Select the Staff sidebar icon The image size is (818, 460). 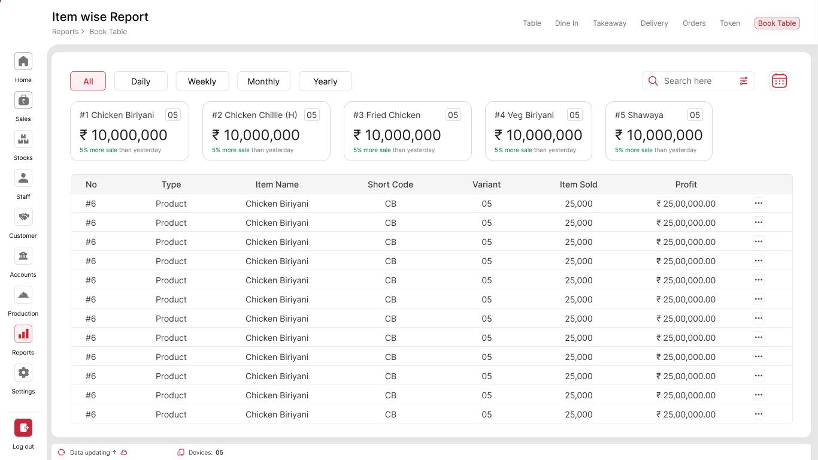(x=23, y=178)
